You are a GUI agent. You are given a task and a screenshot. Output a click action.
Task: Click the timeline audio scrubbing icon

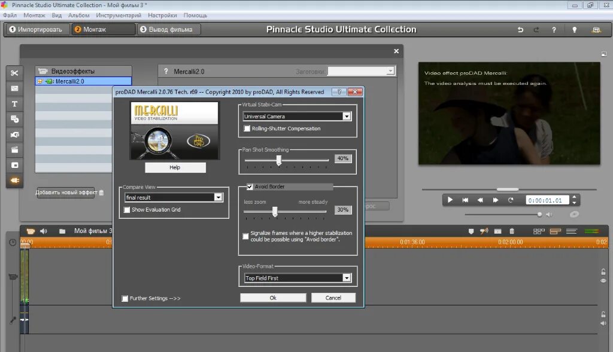tap(484, 231)
